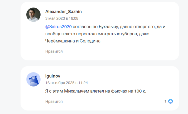
Task: Click the blue thumbs-up like icon
Action: (171, 101)
